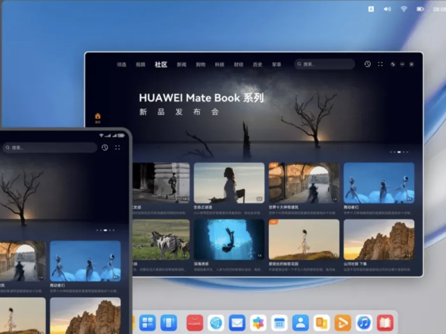Switch to the 购物 tab
Screen dimensions: 446x334
(200, 64)
